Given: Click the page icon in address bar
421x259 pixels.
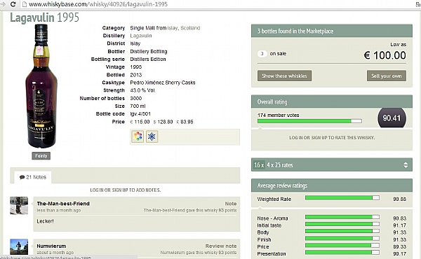Looking at the screenshot, I should click(24, 4).
